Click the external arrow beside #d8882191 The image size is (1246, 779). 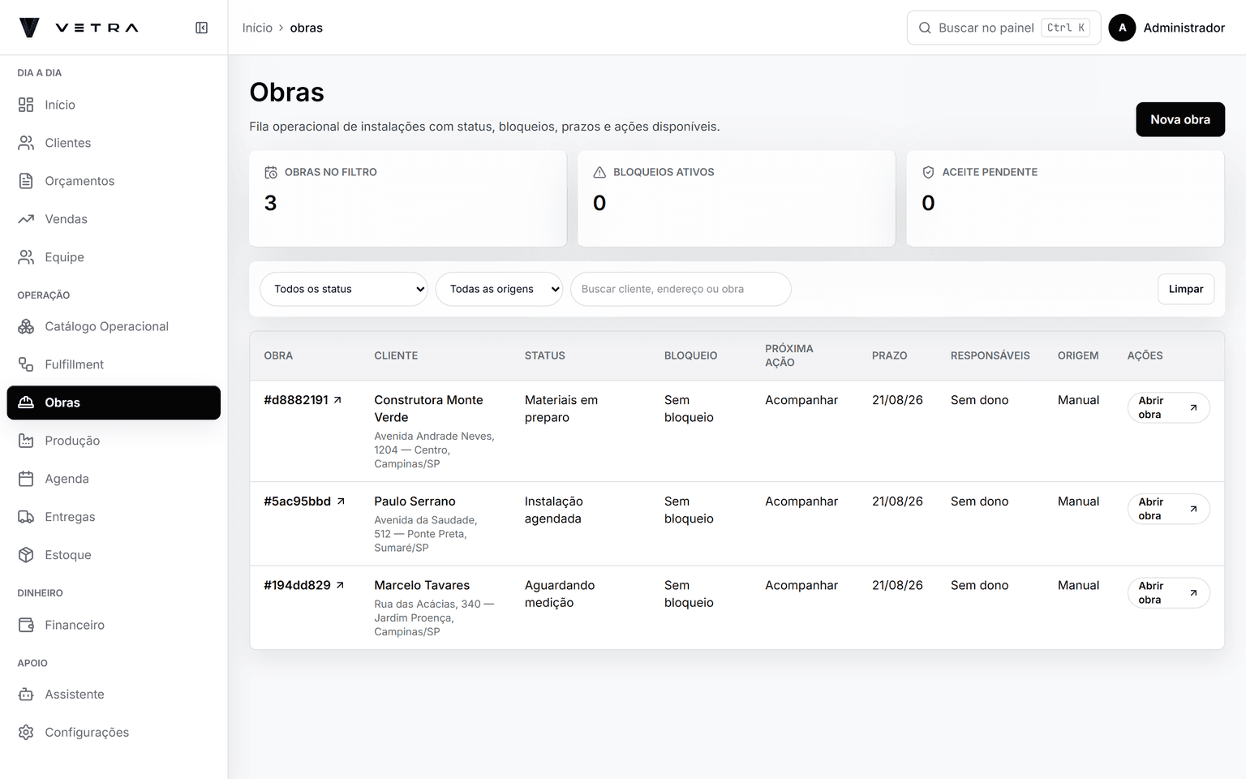coord(337,400)
